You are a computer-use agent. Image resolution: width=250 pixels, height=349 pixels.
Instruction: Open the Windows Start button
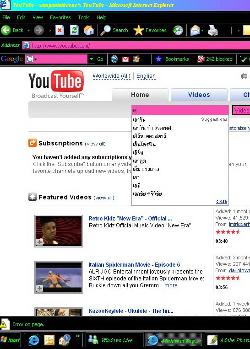[x=10, y=340]
